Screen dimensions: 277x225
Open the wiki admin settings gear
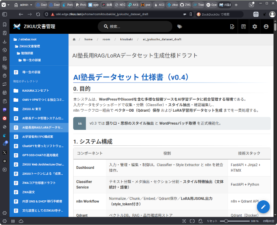[255, 27]
